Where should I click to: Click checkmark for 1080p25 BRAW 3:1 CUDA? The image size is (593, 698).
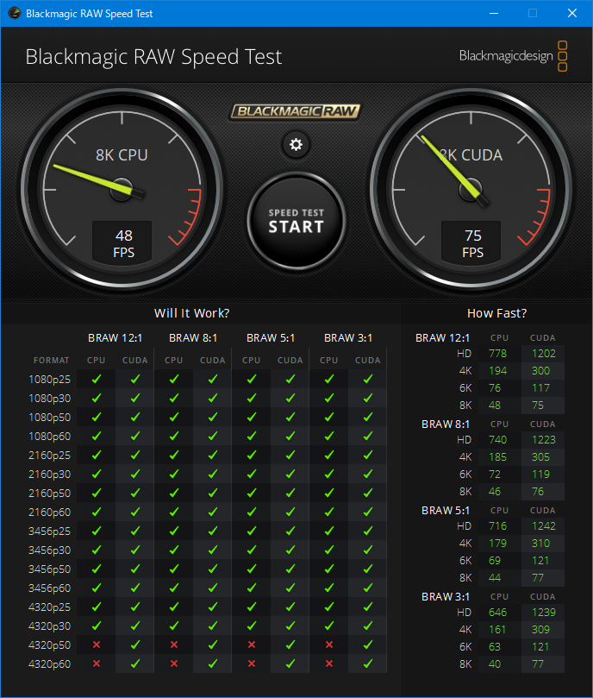(368, 379)
